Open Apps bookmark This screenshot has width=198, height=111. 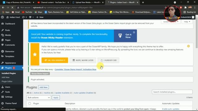point(6,12)
